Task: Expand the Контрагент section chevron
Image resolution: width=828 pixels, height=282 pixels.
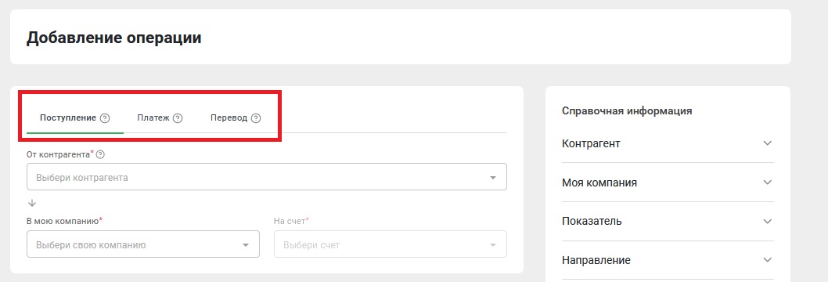Action: 768,143
